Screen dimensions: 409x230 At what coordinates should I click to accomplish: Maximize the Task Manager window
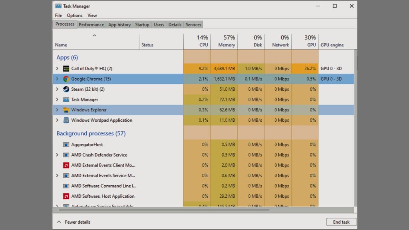[335, 6]
